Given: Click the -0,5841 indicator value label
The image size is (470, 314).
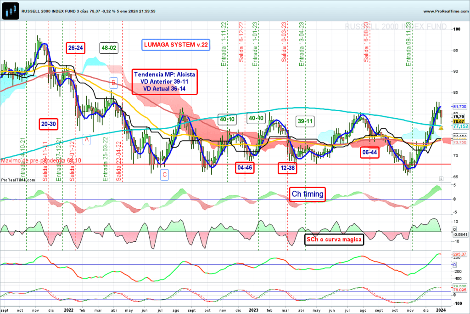Looking at the screenshot, I should click(x=460, y=234).
